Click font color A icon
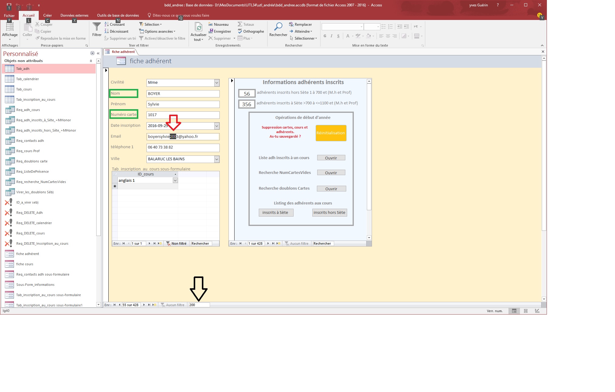The image size is (615, 392). pyautogui.click(x=348, y=36)
